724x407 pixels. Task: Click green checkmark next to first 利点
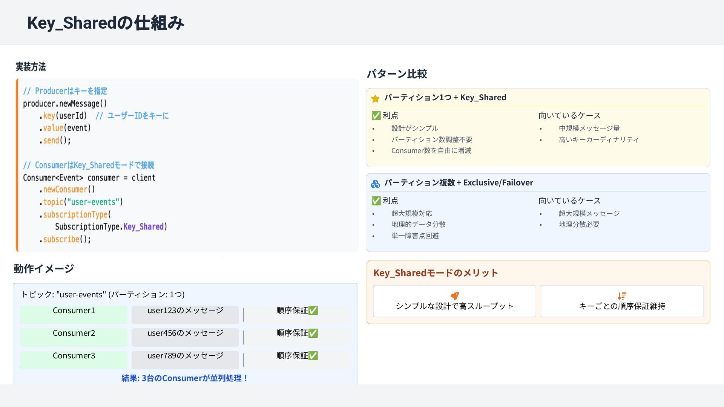pos(376,116)
